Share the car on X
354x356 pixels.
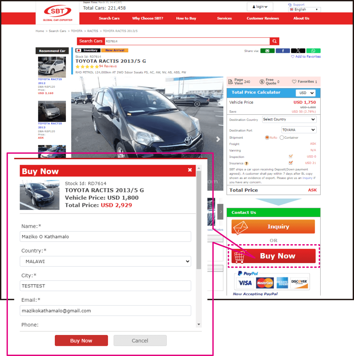tap(298, 51)
